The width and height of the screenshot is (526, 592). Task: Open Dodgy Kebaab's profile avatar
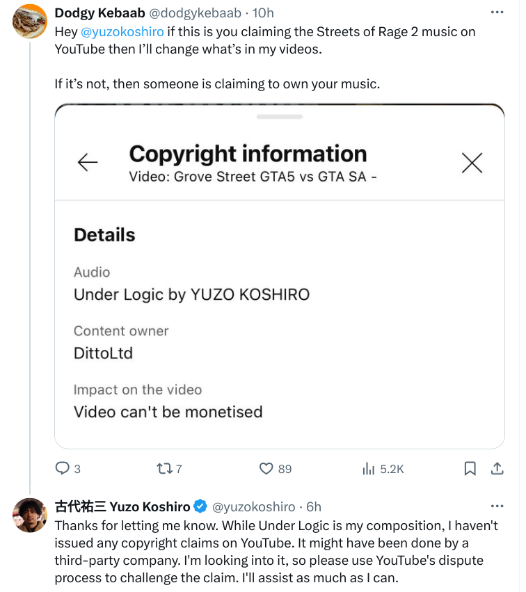tap(30, 22)
